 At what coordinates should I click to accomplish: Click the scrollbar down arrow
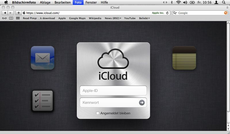(x=228, y=129)
